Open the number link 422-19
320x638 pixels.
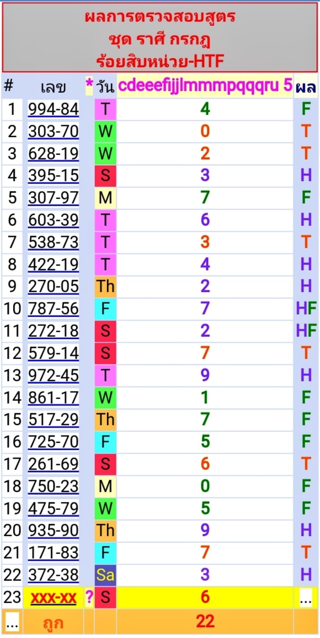[x=53, y=264]
